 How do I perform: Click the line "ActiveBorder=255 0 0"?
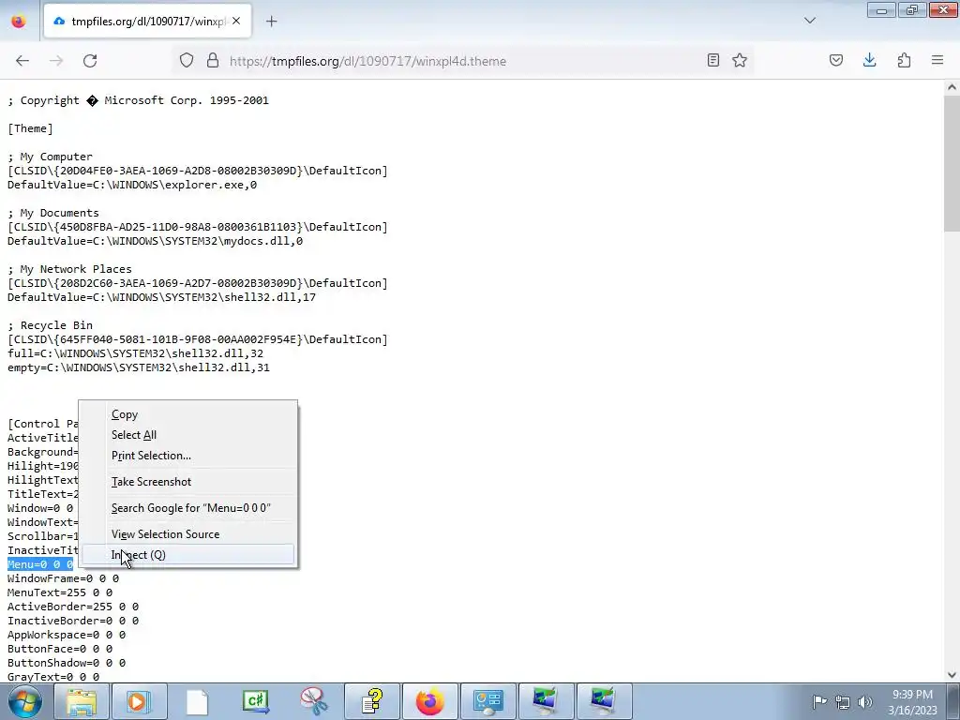[x=73, y=607]
